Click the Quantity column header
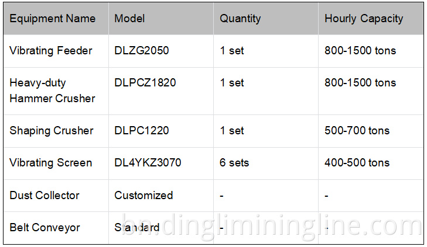Screen dimensions: 427x247 240,19
